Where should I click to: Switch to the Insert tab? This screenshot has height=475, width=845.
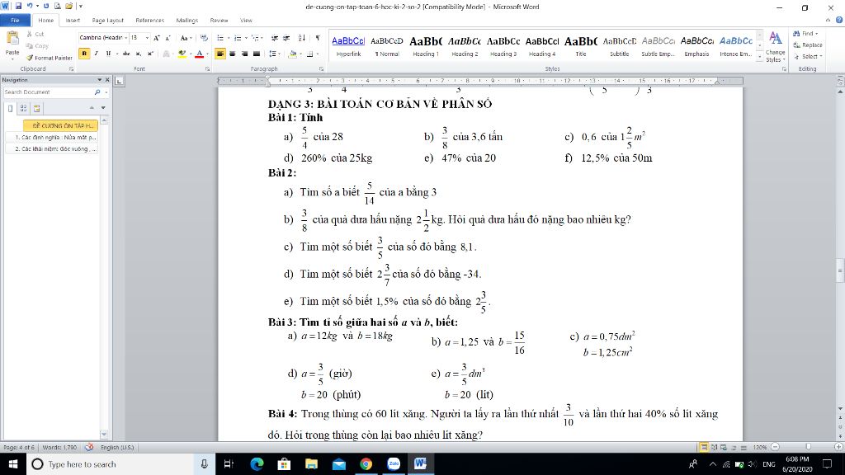click(x=73, y=20)
